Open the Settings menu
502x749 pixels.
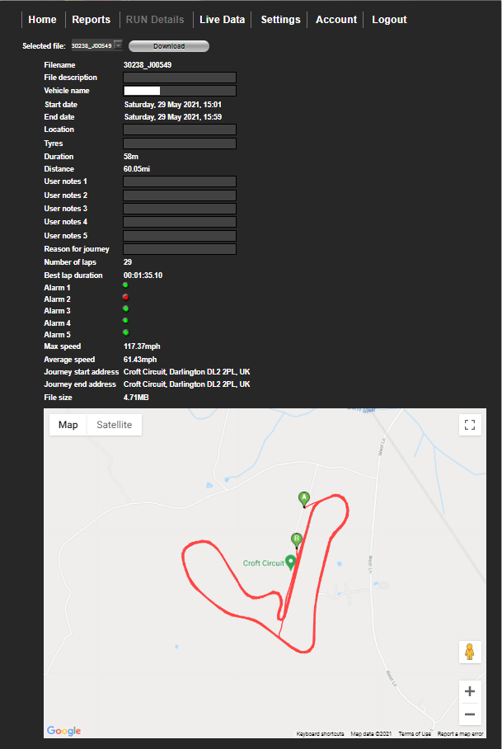(x=280, y=19)
